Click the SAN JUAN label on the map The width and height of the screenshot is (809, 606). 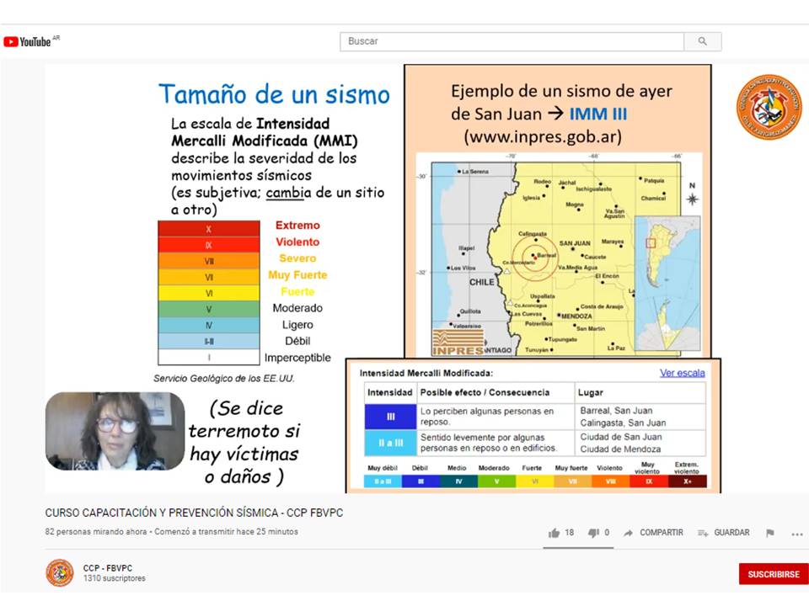coord(575,243)
